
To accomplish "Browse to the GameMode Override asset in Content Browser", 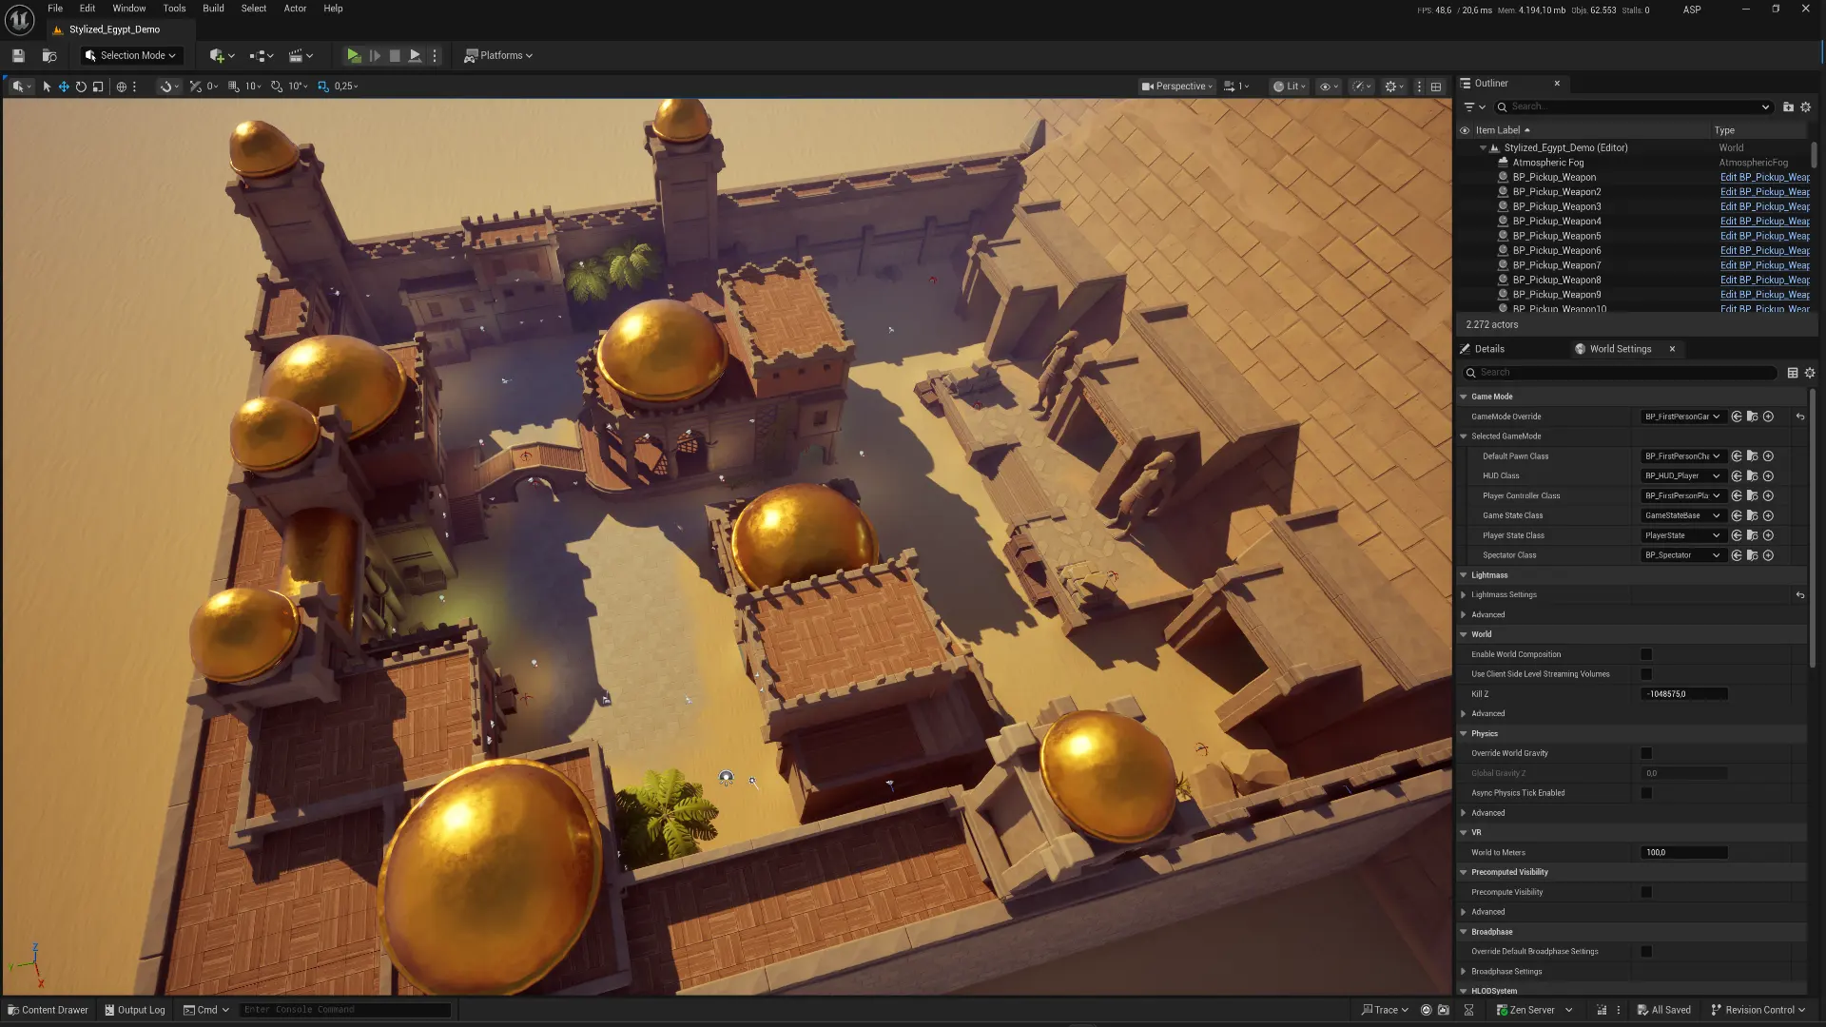I will (x=1752, y=417).
